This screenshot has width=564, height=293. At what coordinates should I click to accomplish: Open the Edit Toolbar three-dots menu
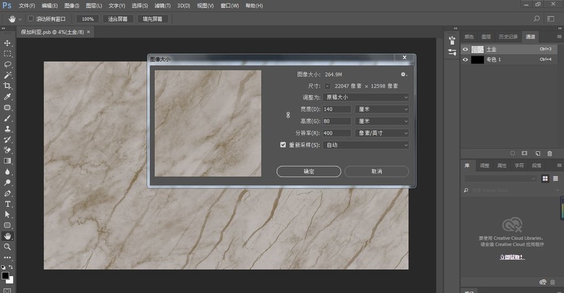[7, 257]
